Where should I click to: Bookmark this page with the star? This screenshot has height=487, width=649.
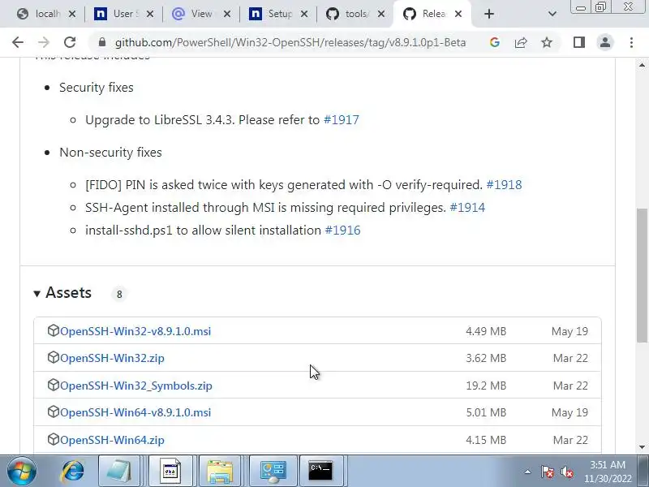(x=547, y=42)
